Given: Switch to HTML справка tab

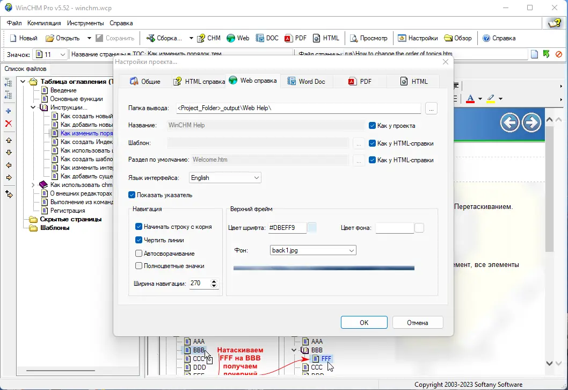Looking at the screenshot, I should click(x=199, y=82).
